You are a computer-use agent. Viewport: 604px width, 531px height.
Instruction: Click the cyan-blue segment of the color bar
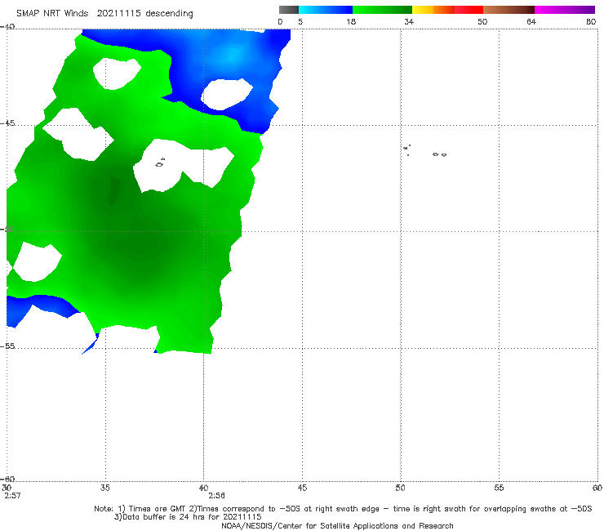coord(326,10)
